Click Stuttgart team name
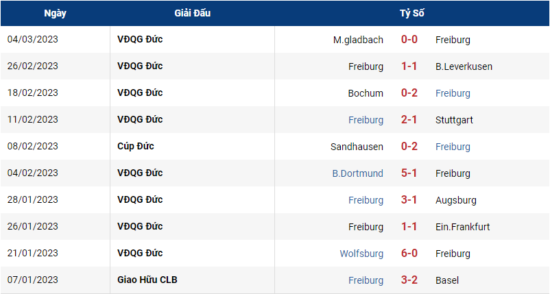 pos(454,120)
